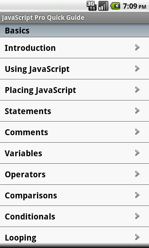This screenshot has height=248, width=149.
Task: Tap the battery charging icon
Action: pyautogui.click(x=115, y=6)
